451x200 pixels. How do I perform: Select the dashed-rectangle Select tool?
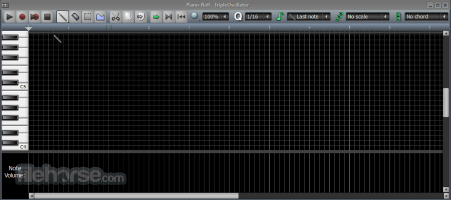pyautogui.click(x=87, y=17)
